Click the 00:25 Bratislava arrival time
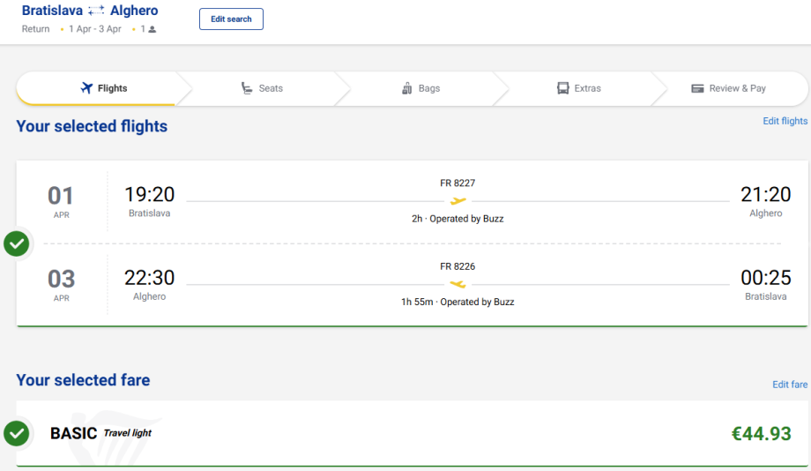 pos(765,279)
